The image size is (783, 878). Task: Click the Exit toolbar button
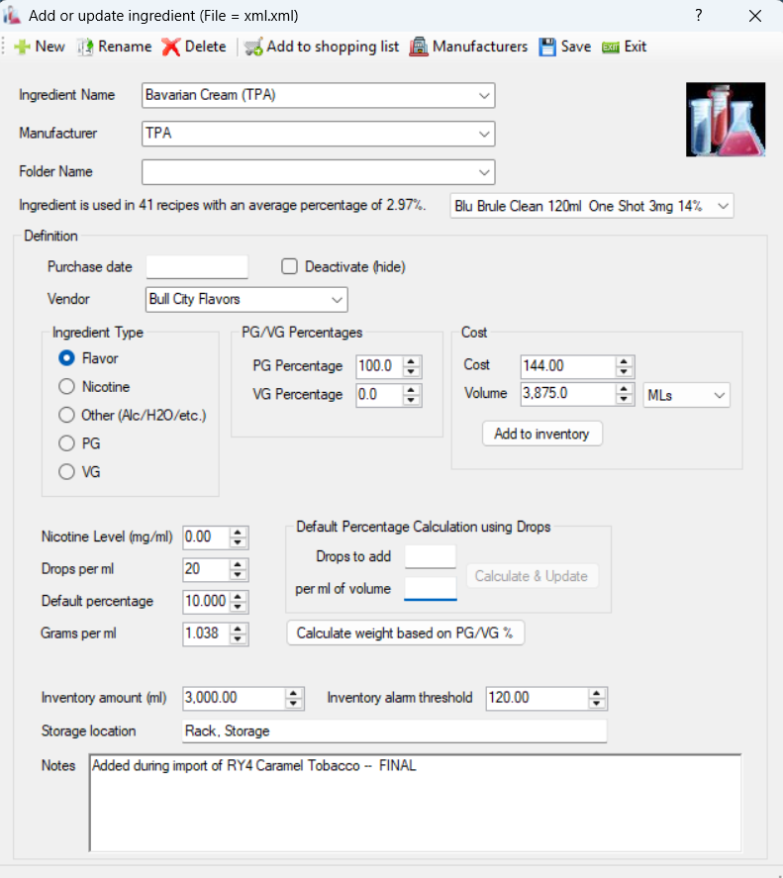(x=625, y=47)
